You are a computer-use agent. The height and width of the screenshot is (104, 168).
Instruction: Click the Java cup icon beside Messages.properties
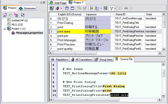click(x=13, y=33)
